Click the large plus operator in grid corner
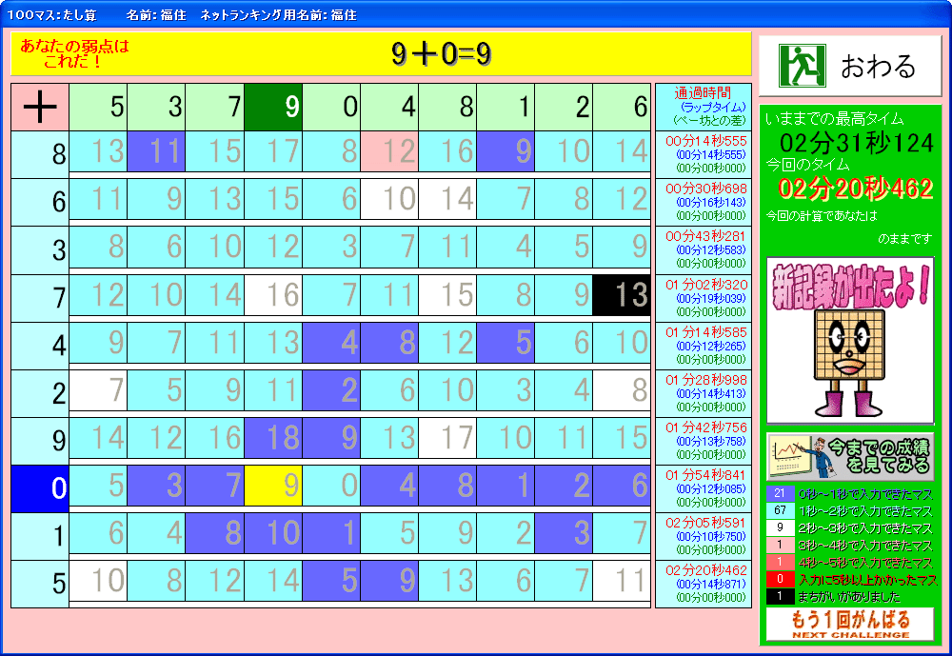 [40, 108]
